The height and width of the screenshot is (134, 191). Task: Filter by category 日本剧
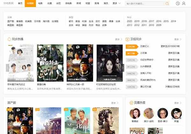pos(37,21)
